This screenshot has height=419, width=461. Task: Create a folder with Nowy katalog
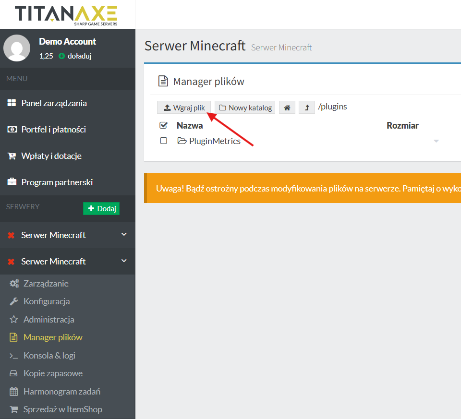245,108
